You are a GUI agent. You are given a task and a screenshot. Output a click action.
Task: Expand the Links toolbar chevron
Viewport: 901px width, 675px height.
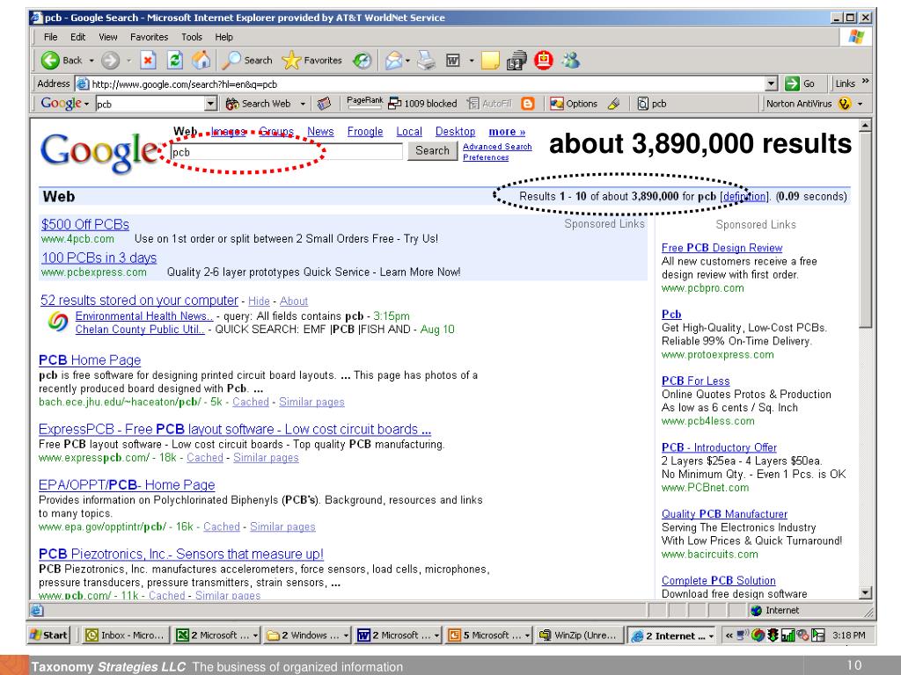866,82
